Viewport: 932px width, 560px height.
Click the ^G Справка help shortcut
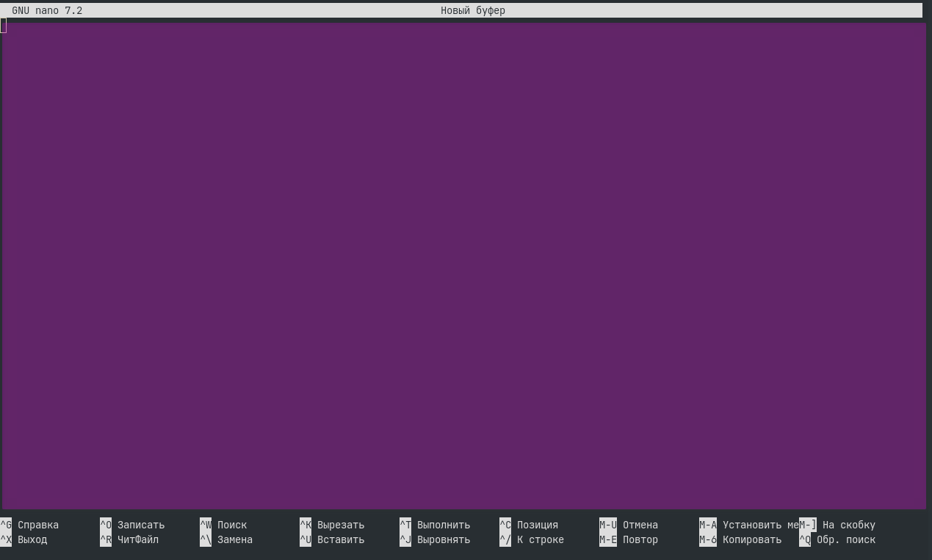pyautogui.click(x=29, y=525)
